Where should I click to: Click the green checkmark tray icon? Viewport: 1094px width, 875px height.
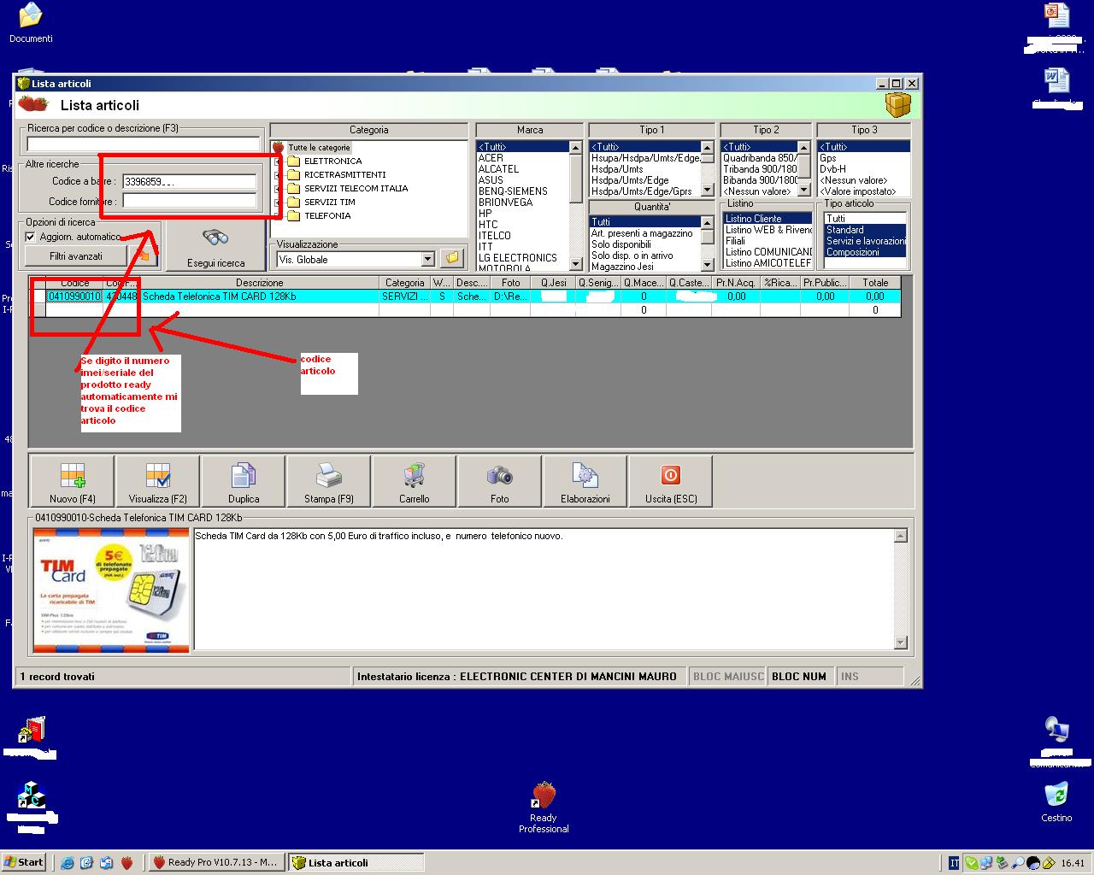(970, 863)
